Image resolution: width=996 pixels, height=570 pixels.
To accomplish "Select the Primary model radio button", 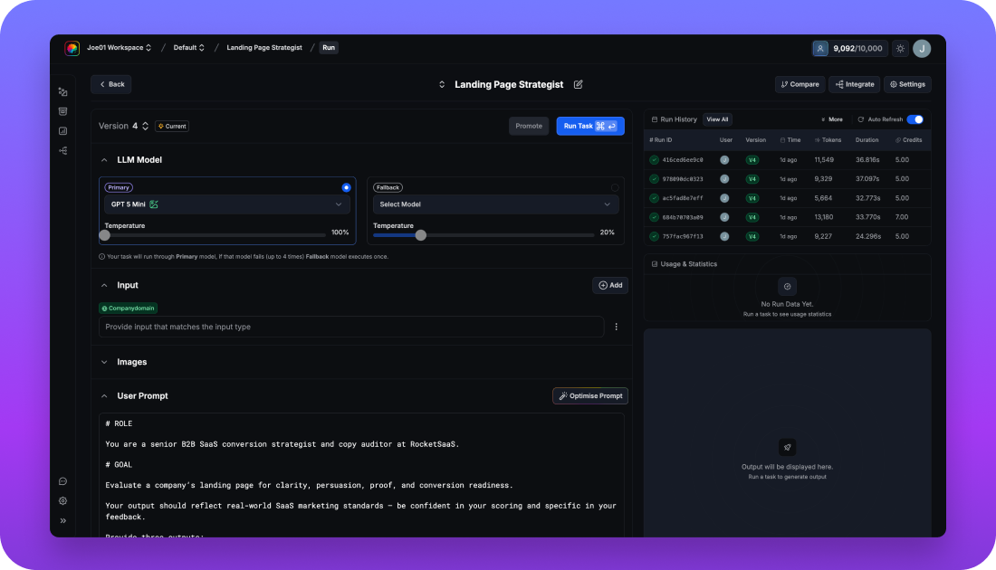I will (346, 187).
